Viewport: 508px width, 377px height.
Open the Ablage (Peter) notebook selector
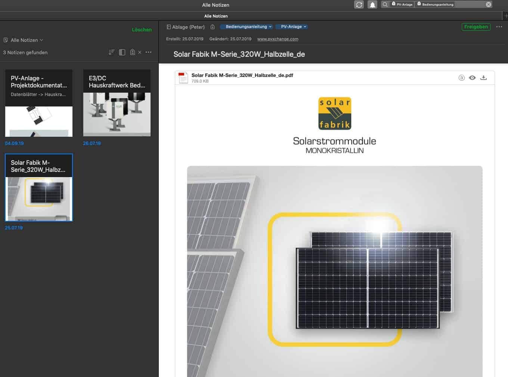[186, 27]
